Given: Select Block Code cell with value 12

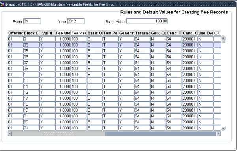Looking at the screenshot, I should pos(31,92).
